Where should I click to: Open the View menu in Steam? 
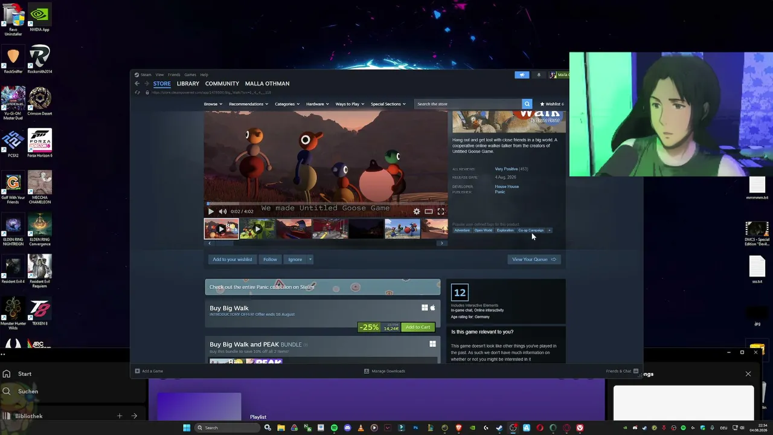159,75
